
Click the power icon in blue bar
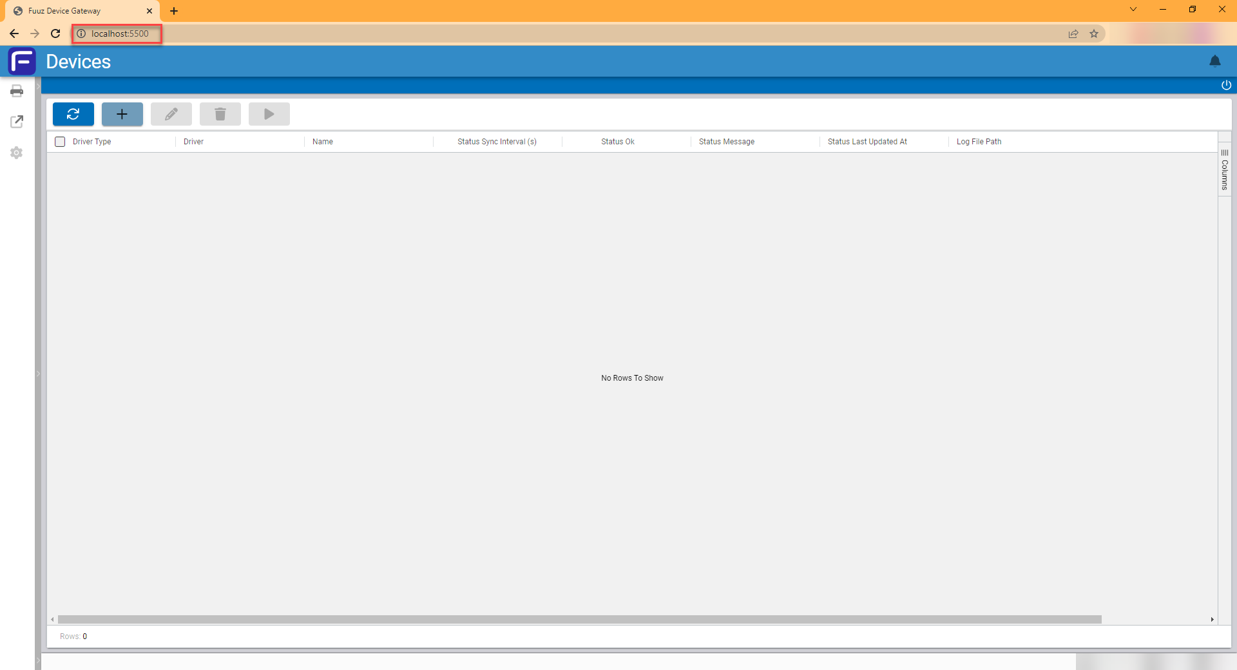[x=1226, y=85]
